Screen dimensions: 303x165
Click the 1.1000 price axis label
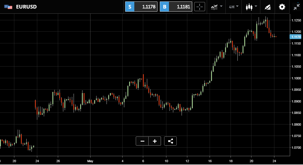296,78
